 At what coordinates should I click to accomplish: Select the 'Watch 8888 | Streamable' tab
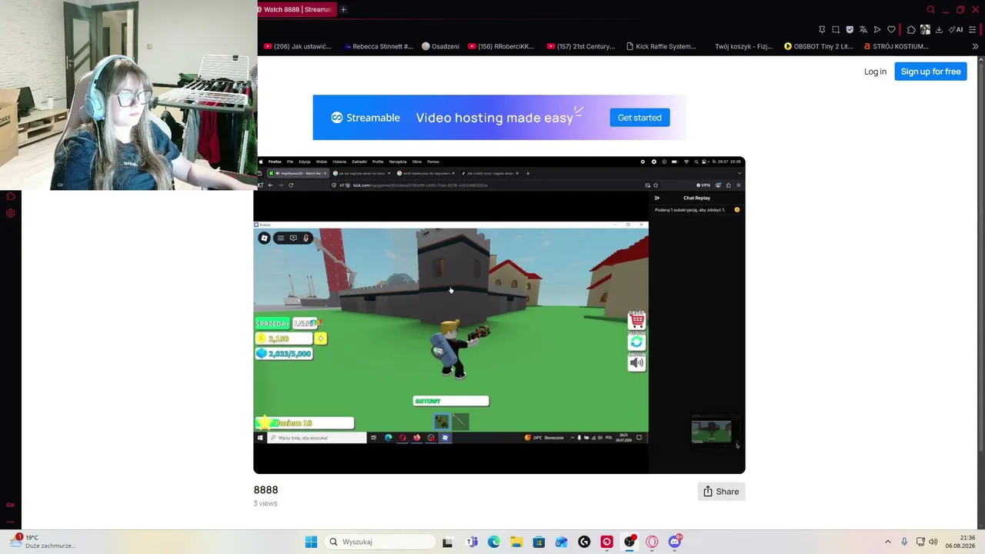click(x=295, y=10)
